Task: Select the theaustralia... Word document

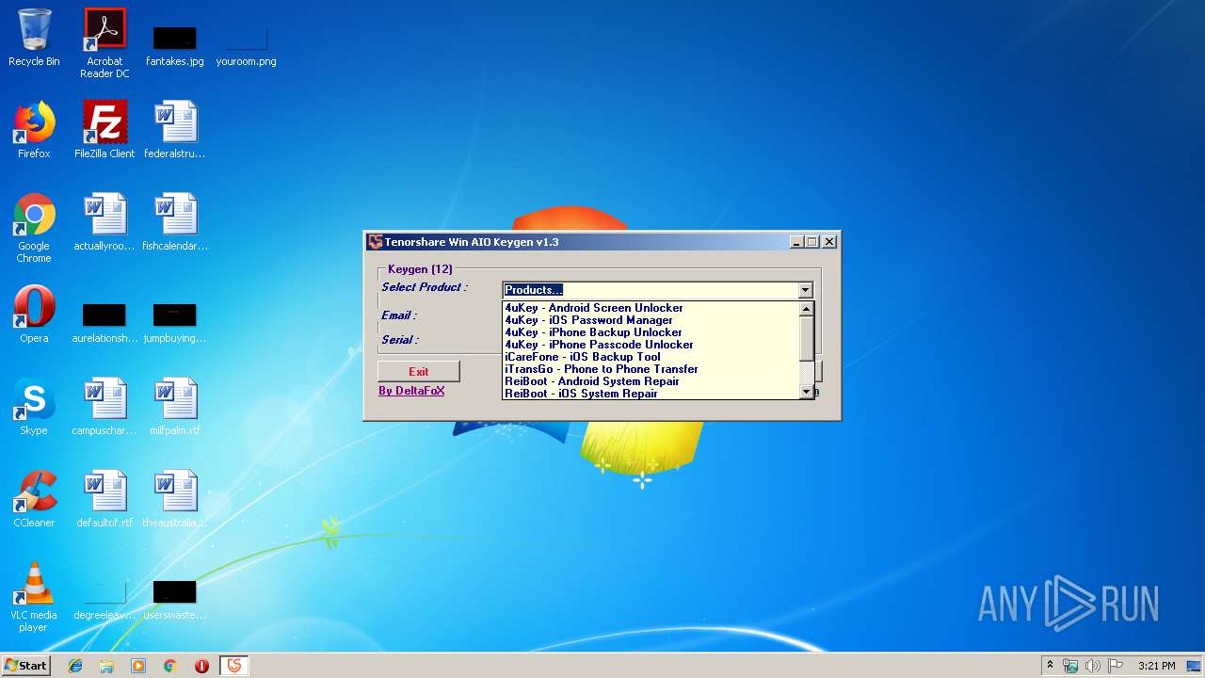Action: [175, 499]
